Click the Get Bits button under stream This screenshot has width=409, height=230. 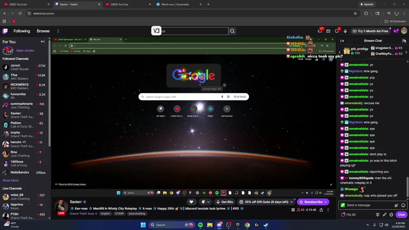tap(225, 202)
